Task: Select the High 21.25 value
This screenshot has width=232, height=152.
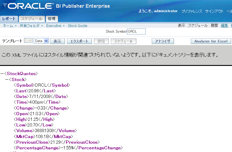Action: tap(33, 119)
